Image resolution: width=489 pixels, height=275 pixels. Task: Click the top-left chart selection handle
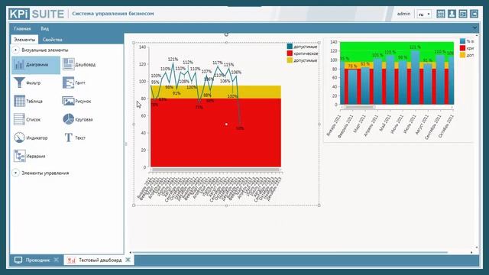click(134, 43)
